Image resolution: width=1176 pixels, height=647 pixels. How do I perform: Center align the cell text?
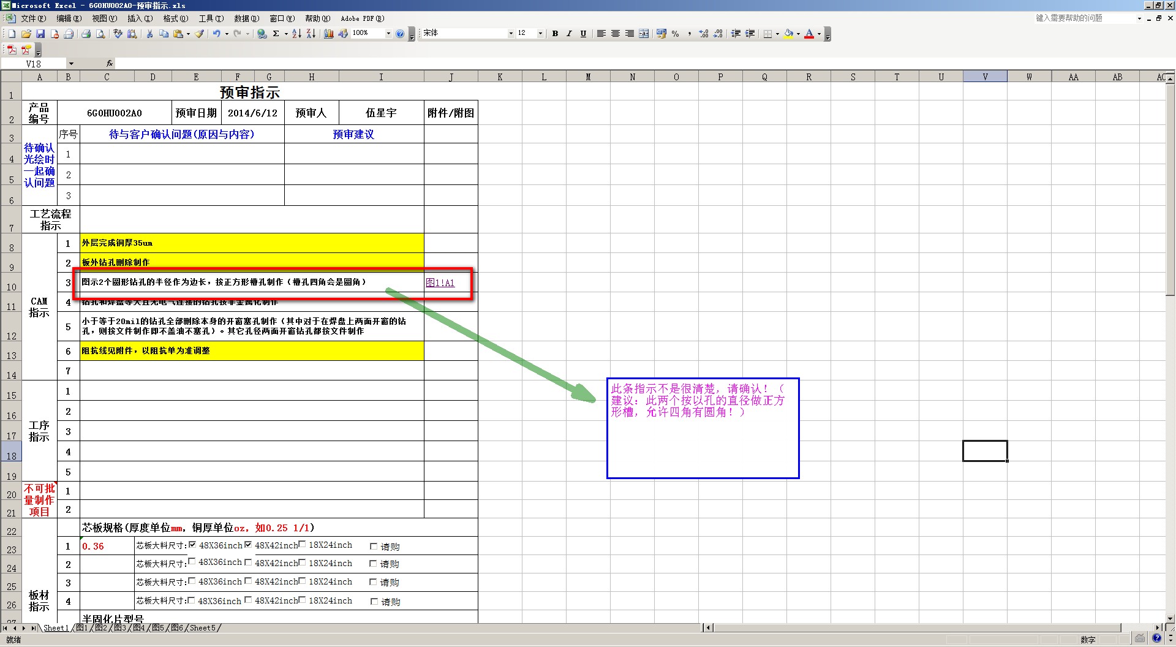click(616, 34)
